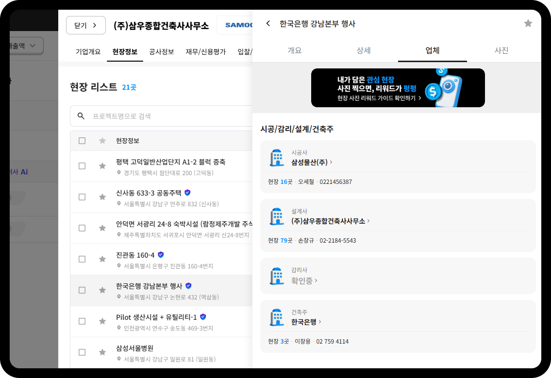551x378 pixels.
Task: Click the reward promotion banner image
Action: (398, 88)
